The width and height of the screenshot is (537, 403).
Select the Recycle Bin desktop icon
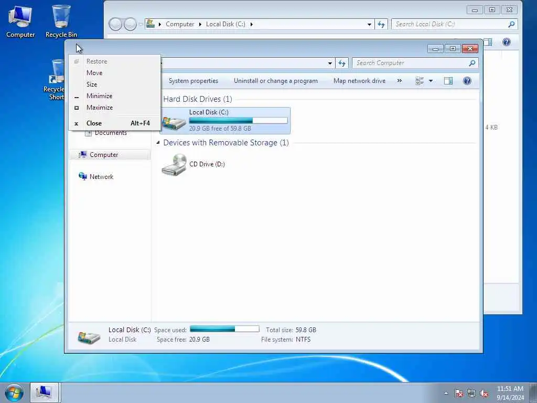[x=61, y=21]
